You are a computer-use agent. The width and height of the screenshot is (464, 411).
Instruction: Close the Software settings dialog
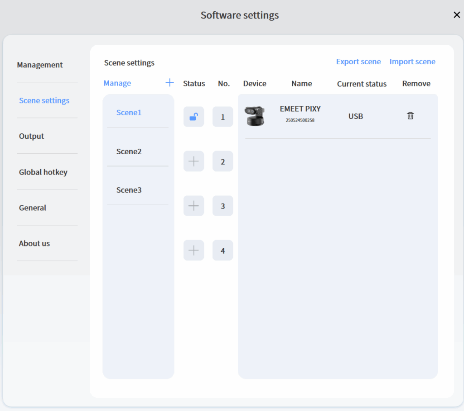click(x=456, y=15)
